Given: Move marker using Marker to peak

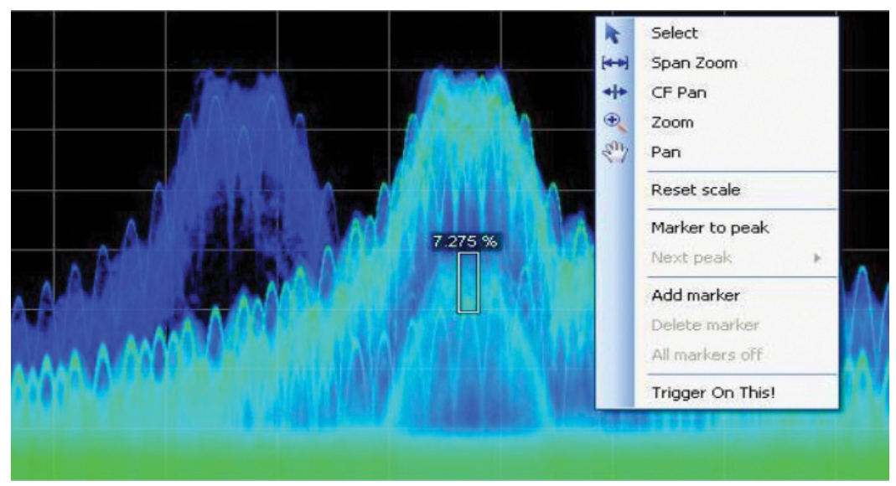Looking at the screenshot, I should (x=709, y=228).
